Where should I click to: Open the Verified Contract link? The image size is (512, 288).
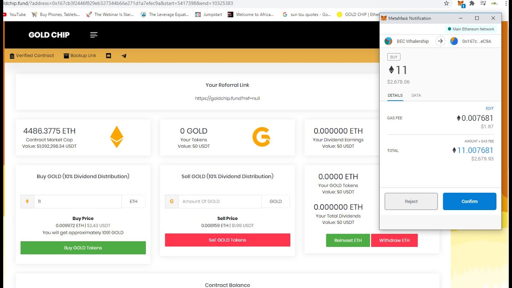tap(32, 56)
